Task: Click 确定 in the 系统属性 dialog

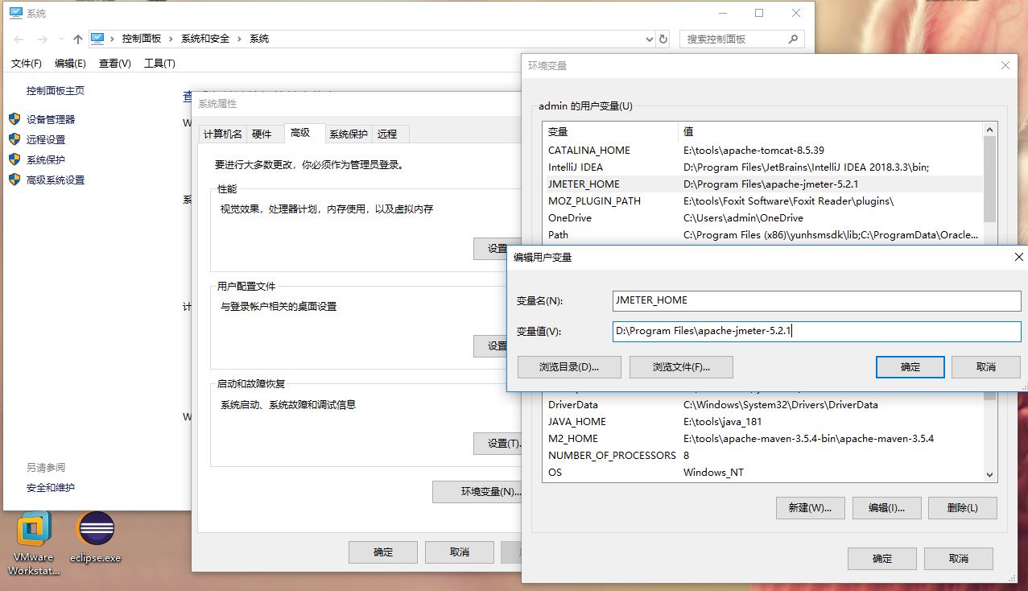Action: tap(383, 552)
